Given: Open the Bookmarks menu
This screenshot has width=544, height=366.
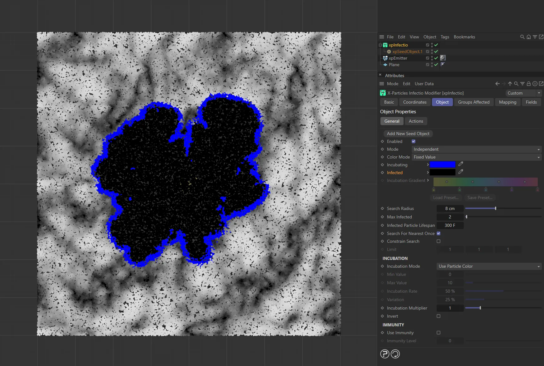Looking at the screenshot, I should (x=464, y=37).
